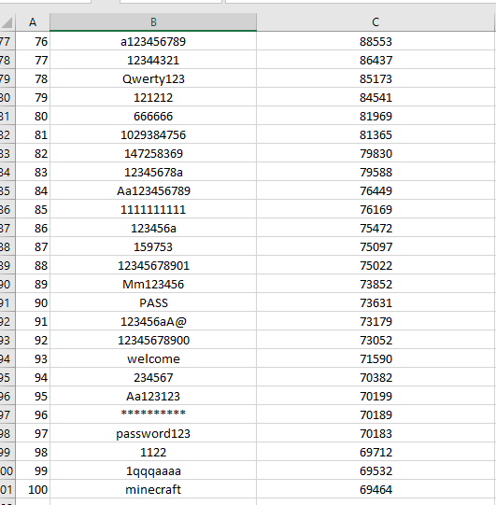Select count cell 73052

[x=376, y=340]
